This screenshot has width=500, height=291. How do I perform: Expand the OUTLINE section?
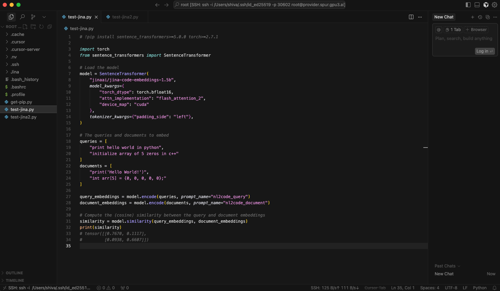tap(14, 273)
